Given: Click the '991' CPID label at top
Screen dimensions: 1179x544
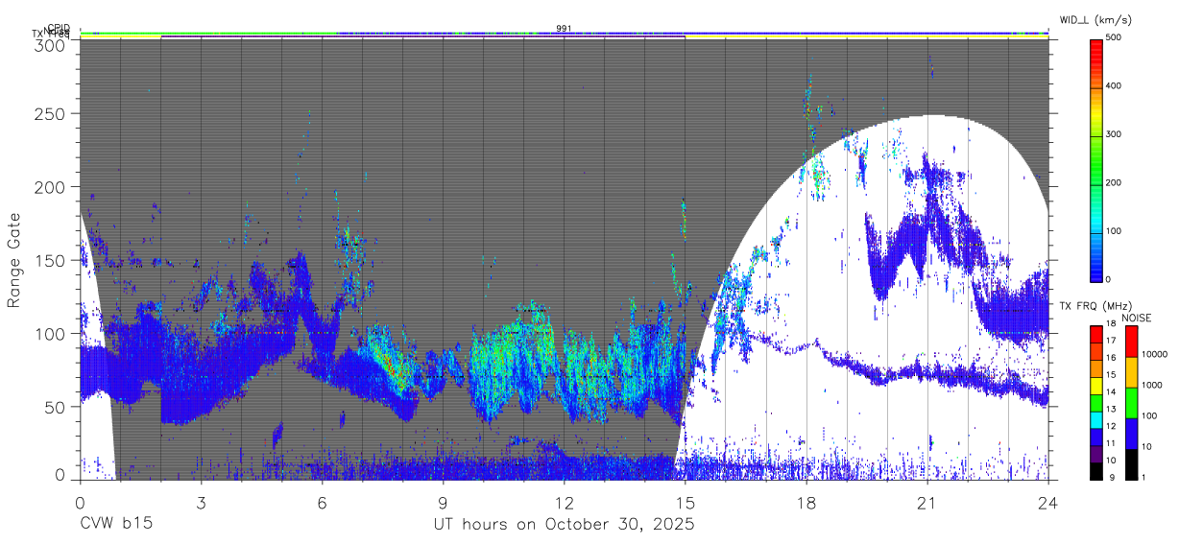Looking at the screenshot, I should pyautogui.click(x=564, y=28).
